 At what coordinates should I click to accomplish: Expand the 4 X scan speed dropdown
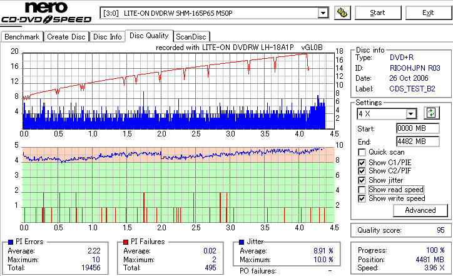tap(410, 114)
